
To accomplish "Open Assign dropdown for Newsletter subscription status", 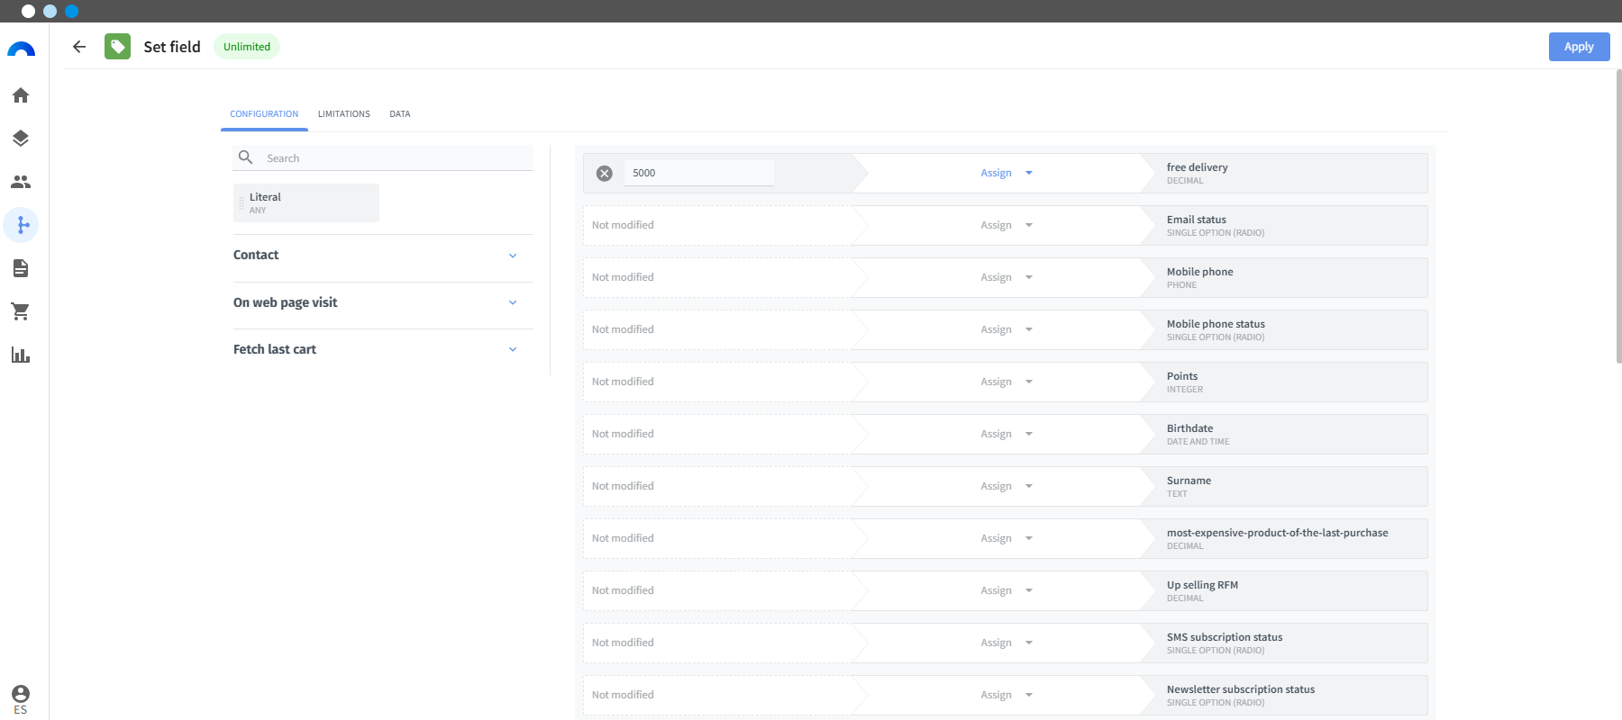I will (1007, 695).
